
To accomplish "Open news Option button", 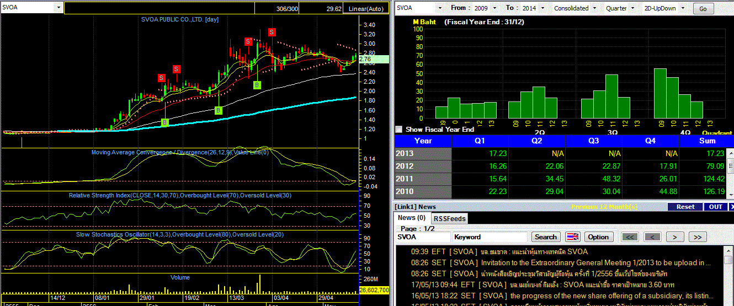I will (598, 237).
